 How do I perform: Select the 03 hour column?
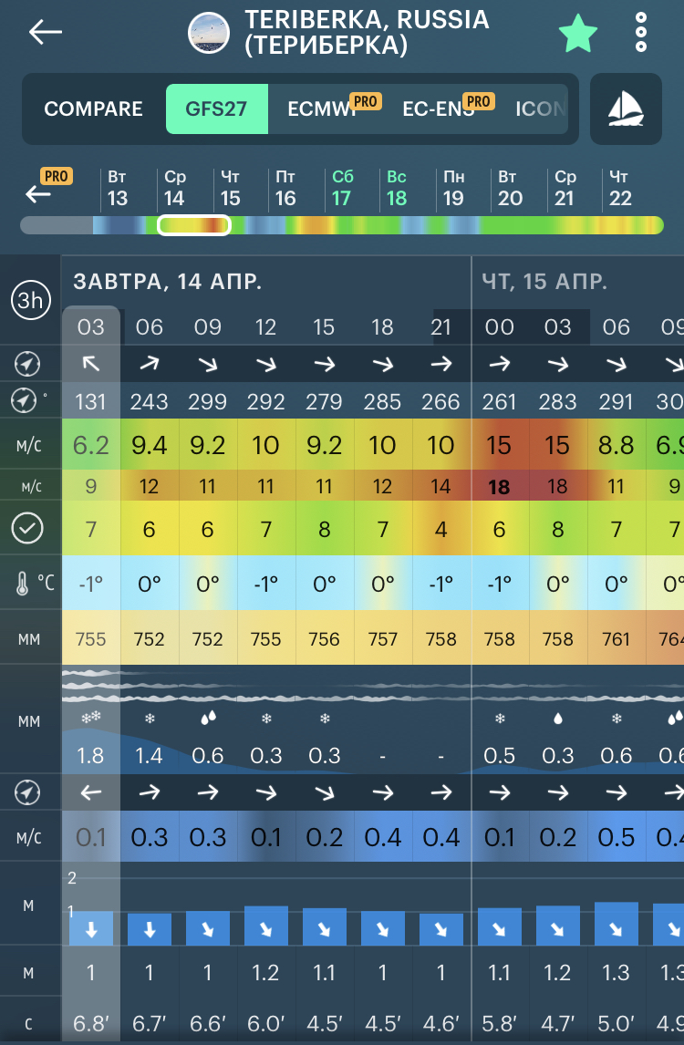click(x=91, y=326)
